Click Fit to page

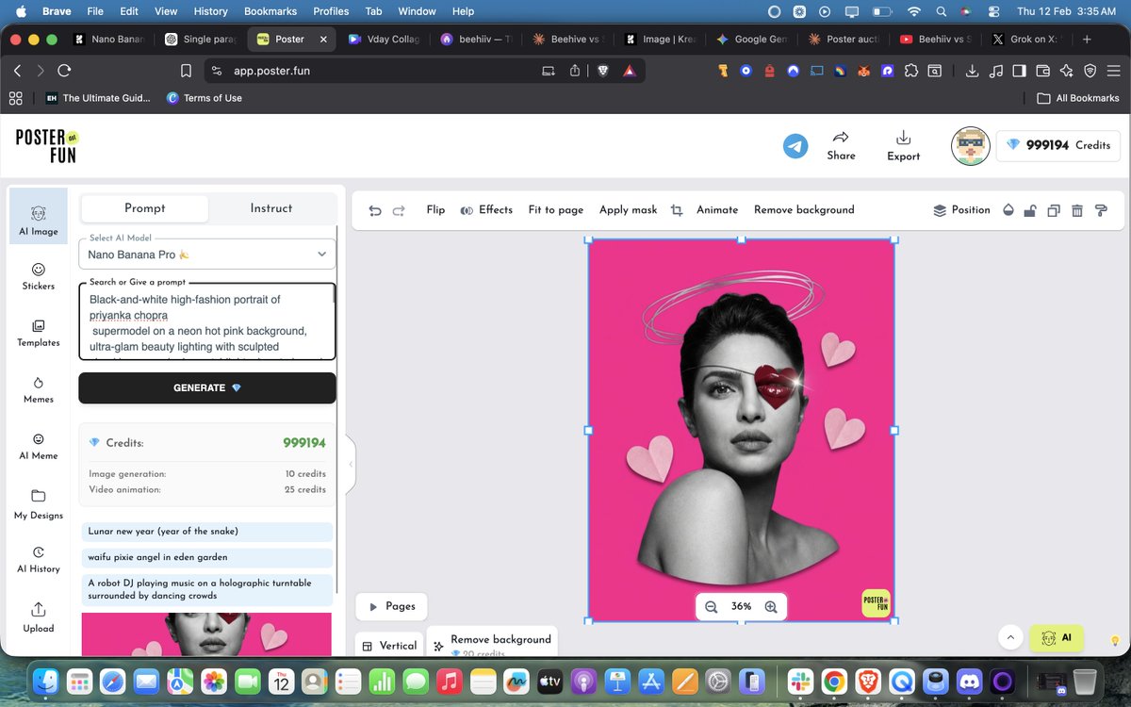556,210
